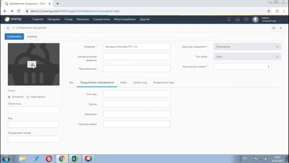Image resolution: width=289 pixels, height=163 pixels.
Task: Open Склад menu
Action: (x=68, y=19)
